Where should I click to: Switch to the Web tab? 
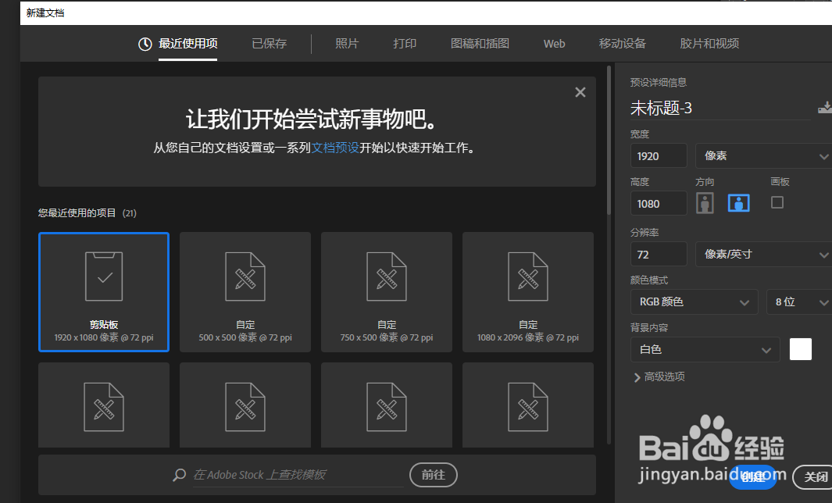554,44
